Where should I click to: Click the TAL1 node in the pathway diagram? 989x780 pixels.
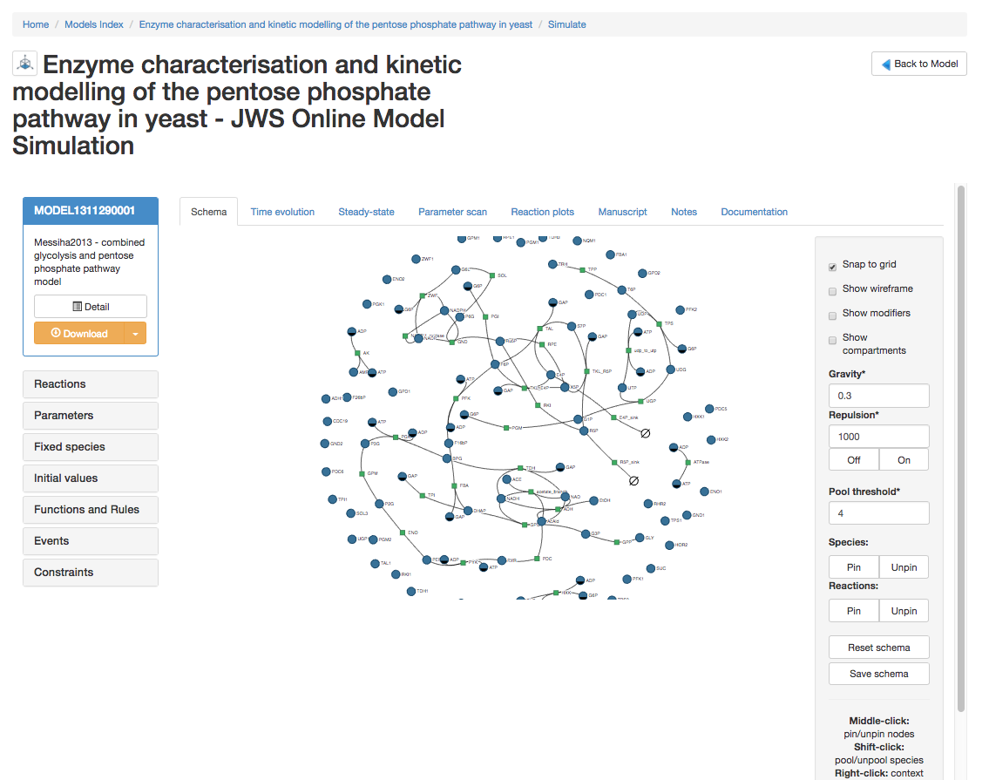click(x=376, y=562)
